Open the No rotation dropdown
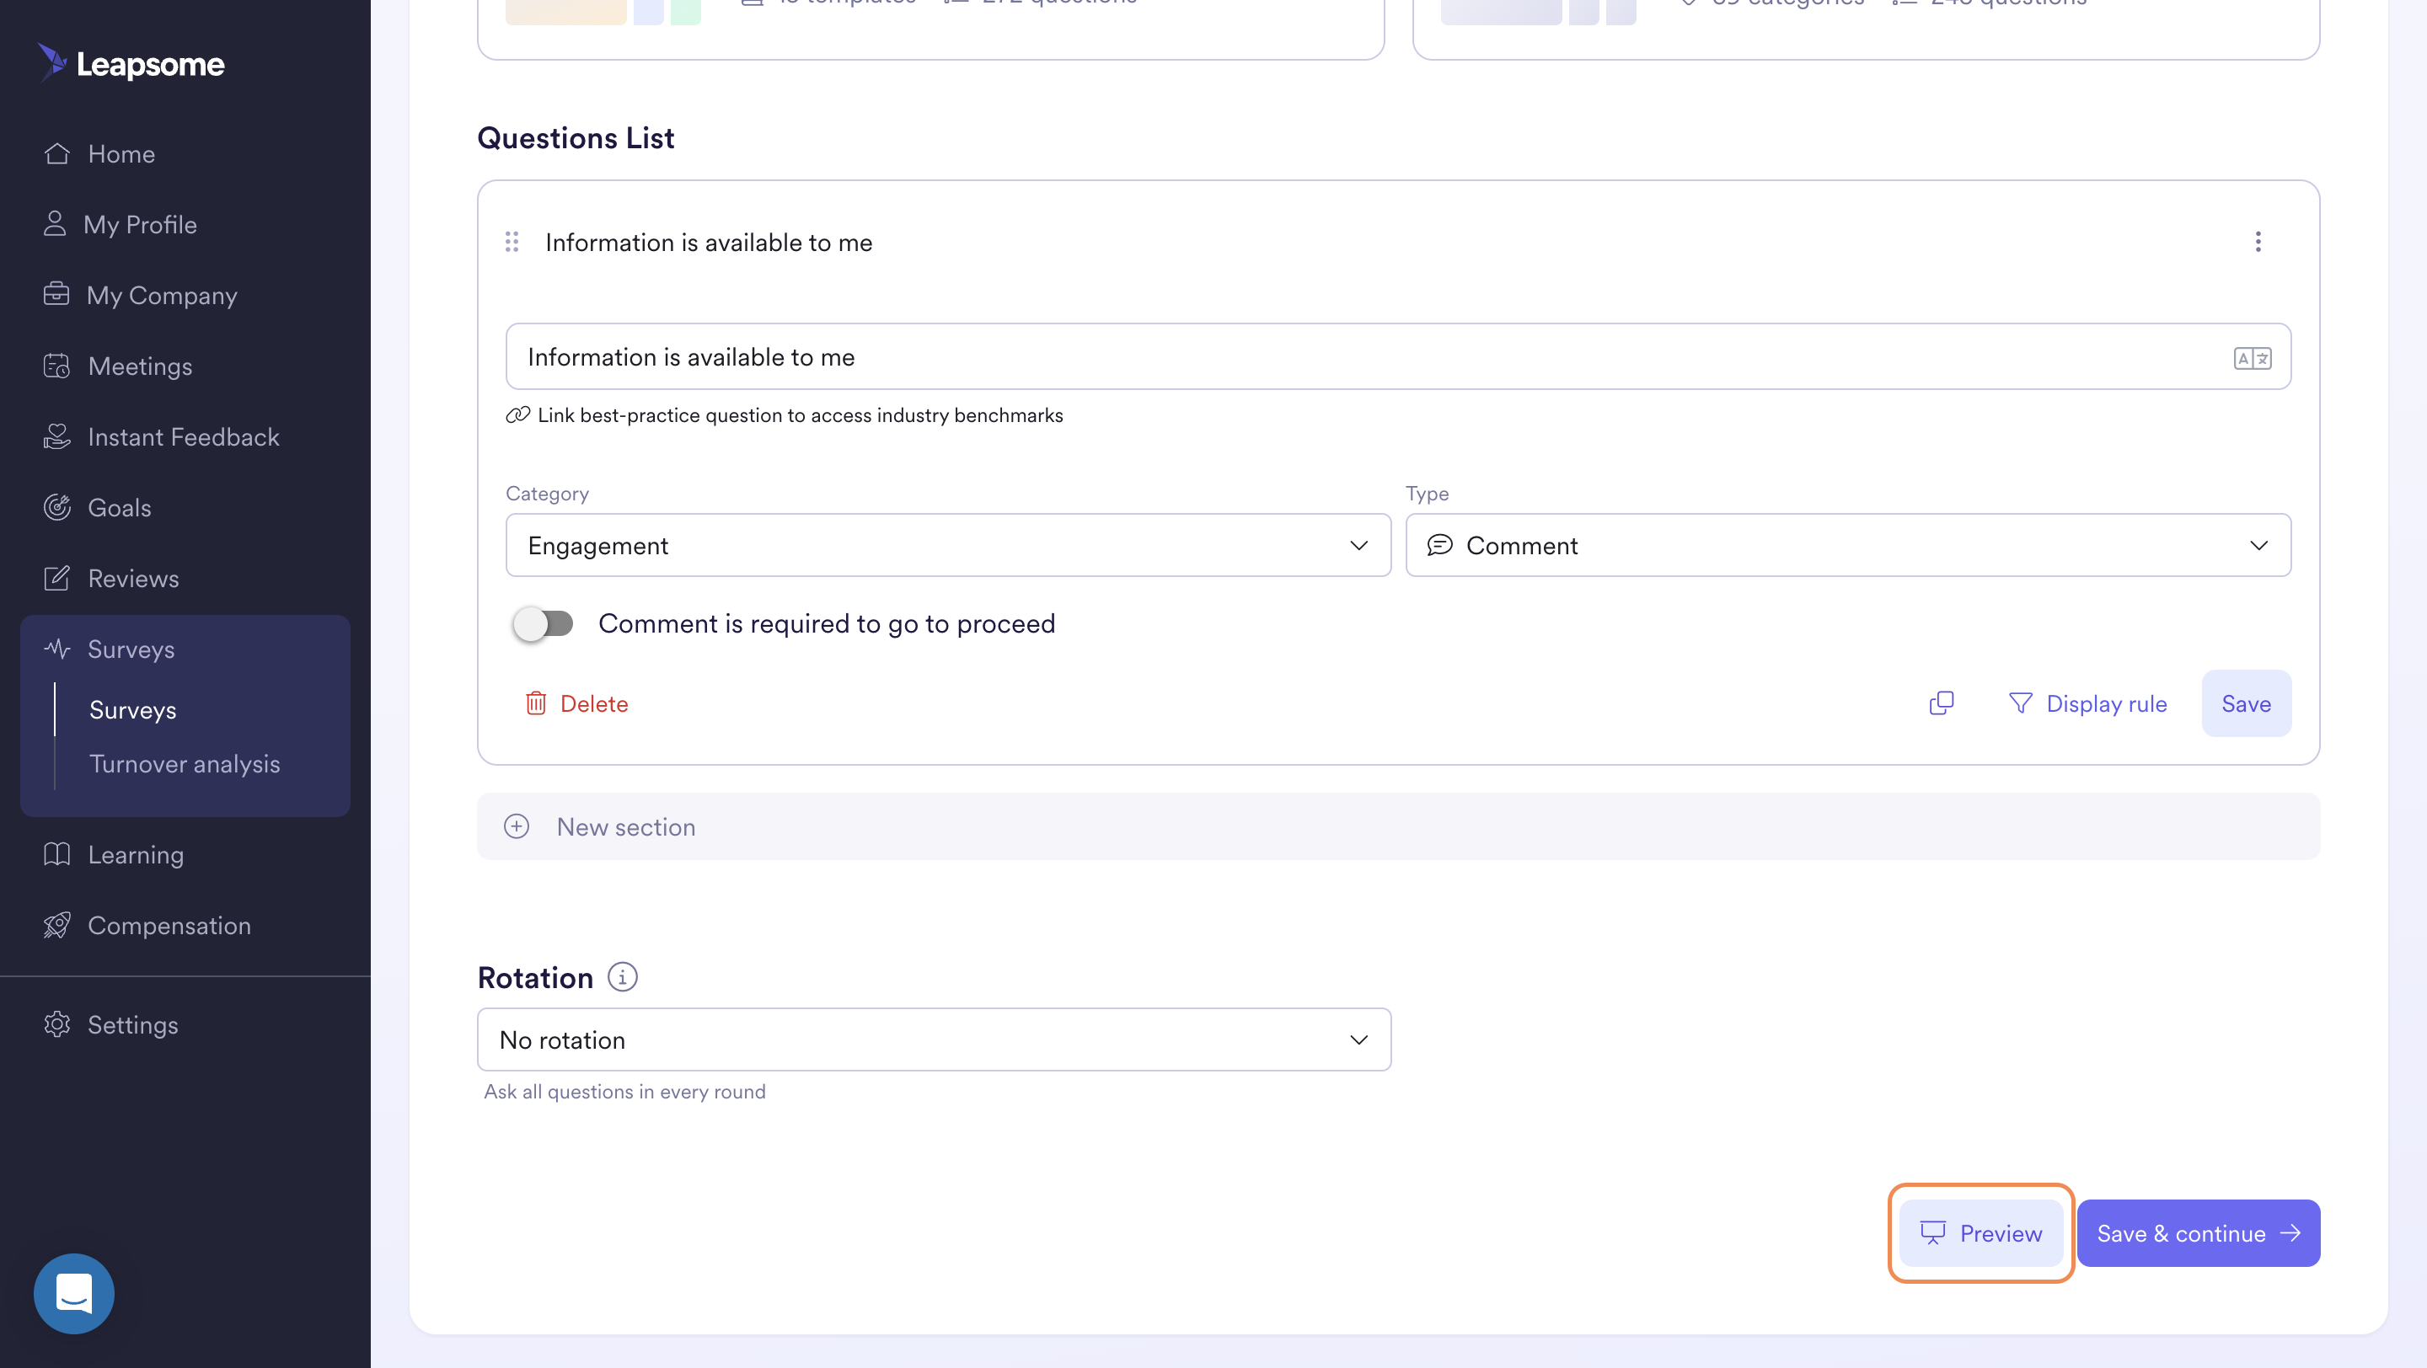The image size is (2427, 1368). (934, 1039)
